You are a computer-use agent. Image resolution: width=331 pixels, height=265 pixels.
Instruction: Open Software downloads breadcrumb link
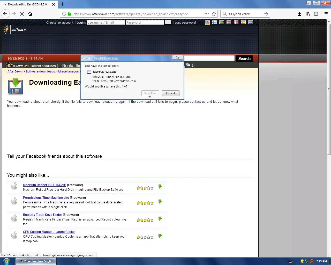point(40,71)
